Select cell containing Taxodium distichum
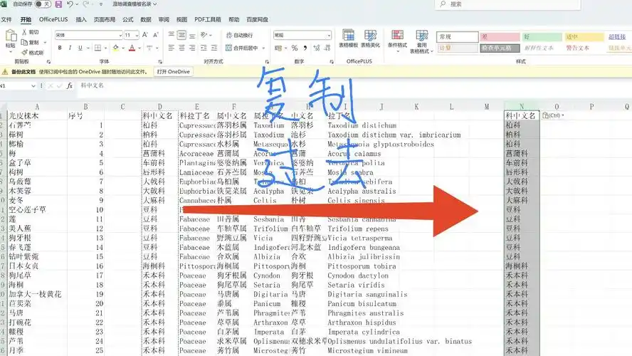The height and width of the screenshot is (356, 632). pos(362,125)
